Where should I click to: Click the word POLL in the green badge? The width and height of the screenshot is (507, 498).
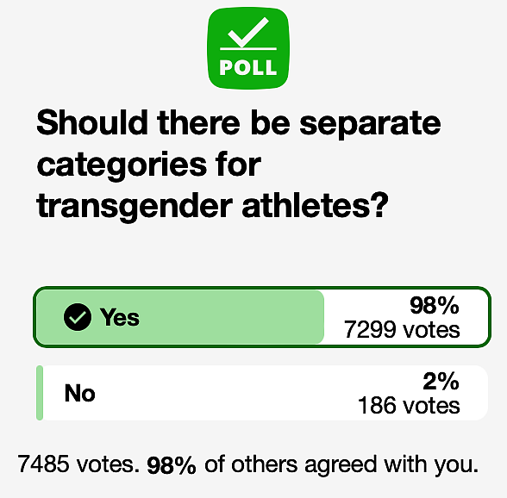[x=248, y=67]
